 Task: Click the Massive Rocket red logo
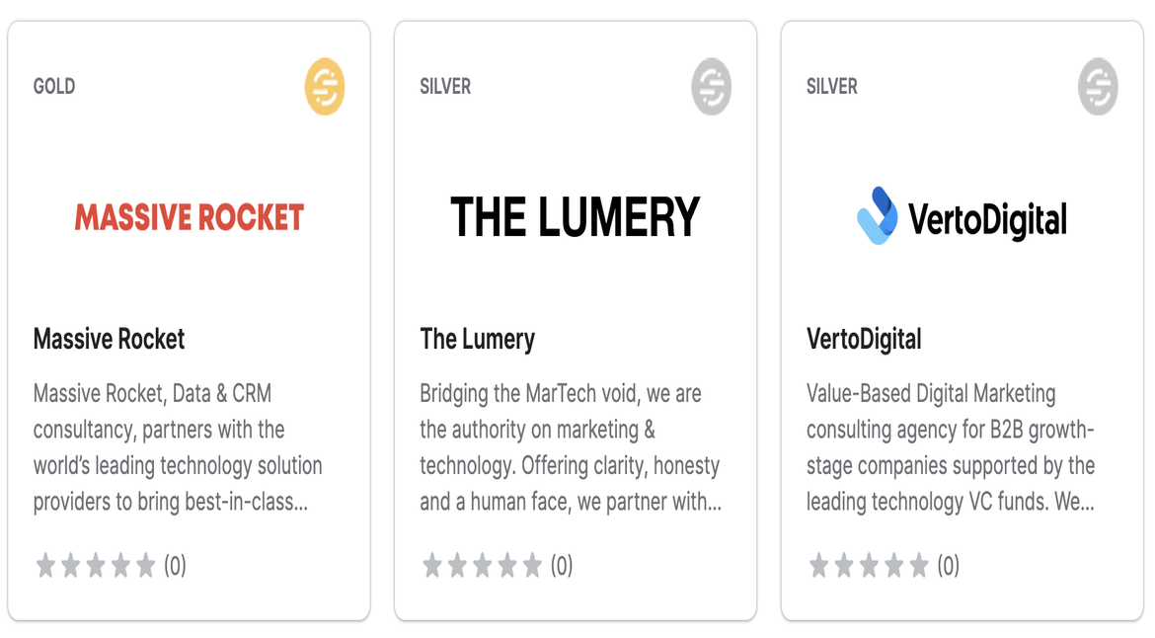point(190,217)
